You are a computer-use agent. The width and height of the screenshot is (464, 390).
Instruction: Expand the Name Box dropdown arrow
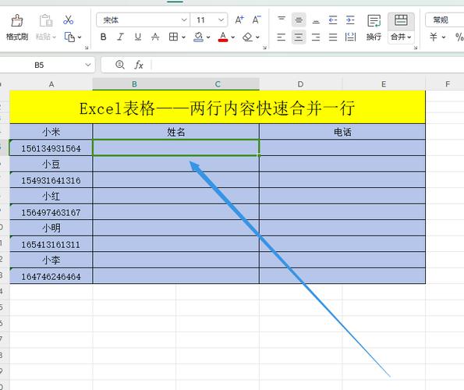click(87, 65)
